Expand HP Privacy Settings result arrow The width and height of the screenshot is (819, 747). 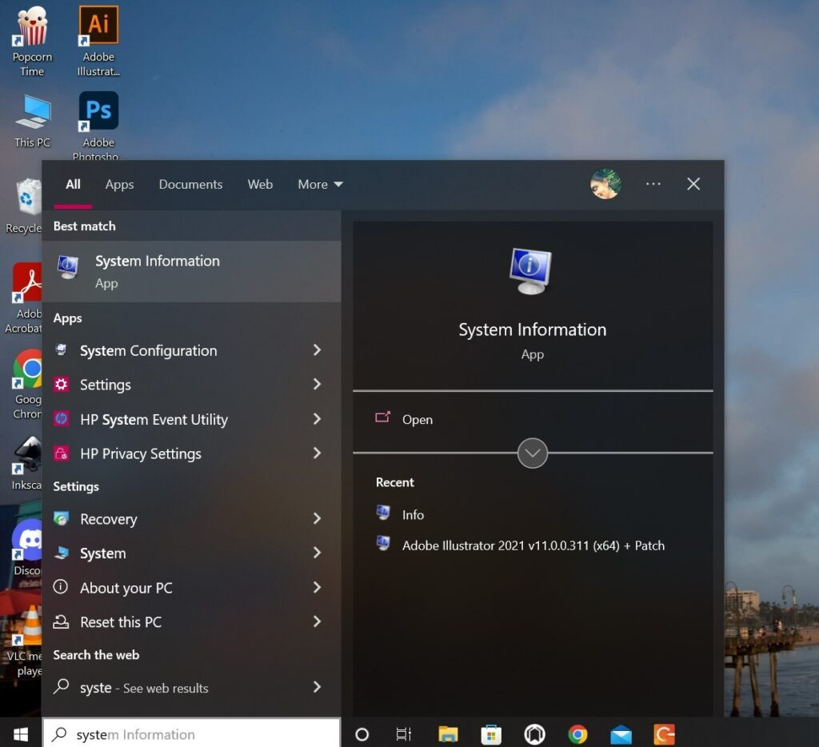(x=317, y=453)
